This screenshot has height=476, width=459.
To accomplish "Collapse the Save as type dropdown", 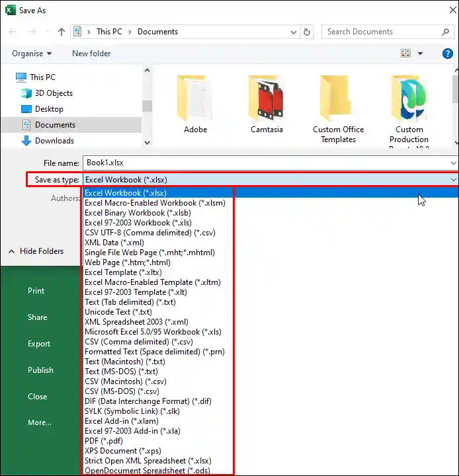I will coord(453,180).
